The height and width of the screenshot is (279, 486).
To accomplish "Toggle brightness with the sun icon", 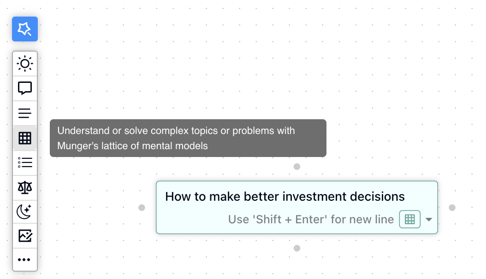I will pyautogui.click(x=24, y=63).
